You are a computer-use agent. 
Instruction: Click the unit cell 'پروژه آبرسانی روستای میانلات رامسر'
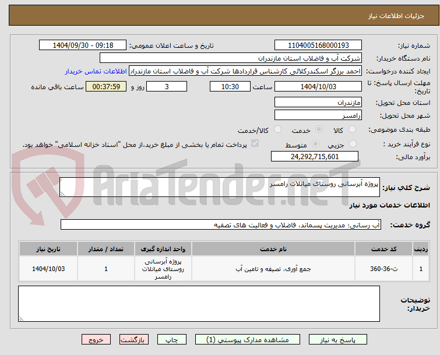(x=163, y=269)
